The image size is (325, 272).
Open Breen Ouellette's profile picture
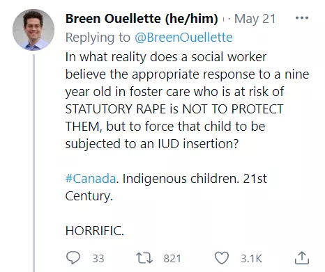click(33, 30)
